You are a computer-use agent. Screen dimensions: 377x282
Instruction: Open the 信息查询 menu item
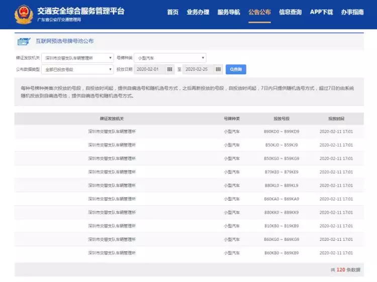pos(290,12)
